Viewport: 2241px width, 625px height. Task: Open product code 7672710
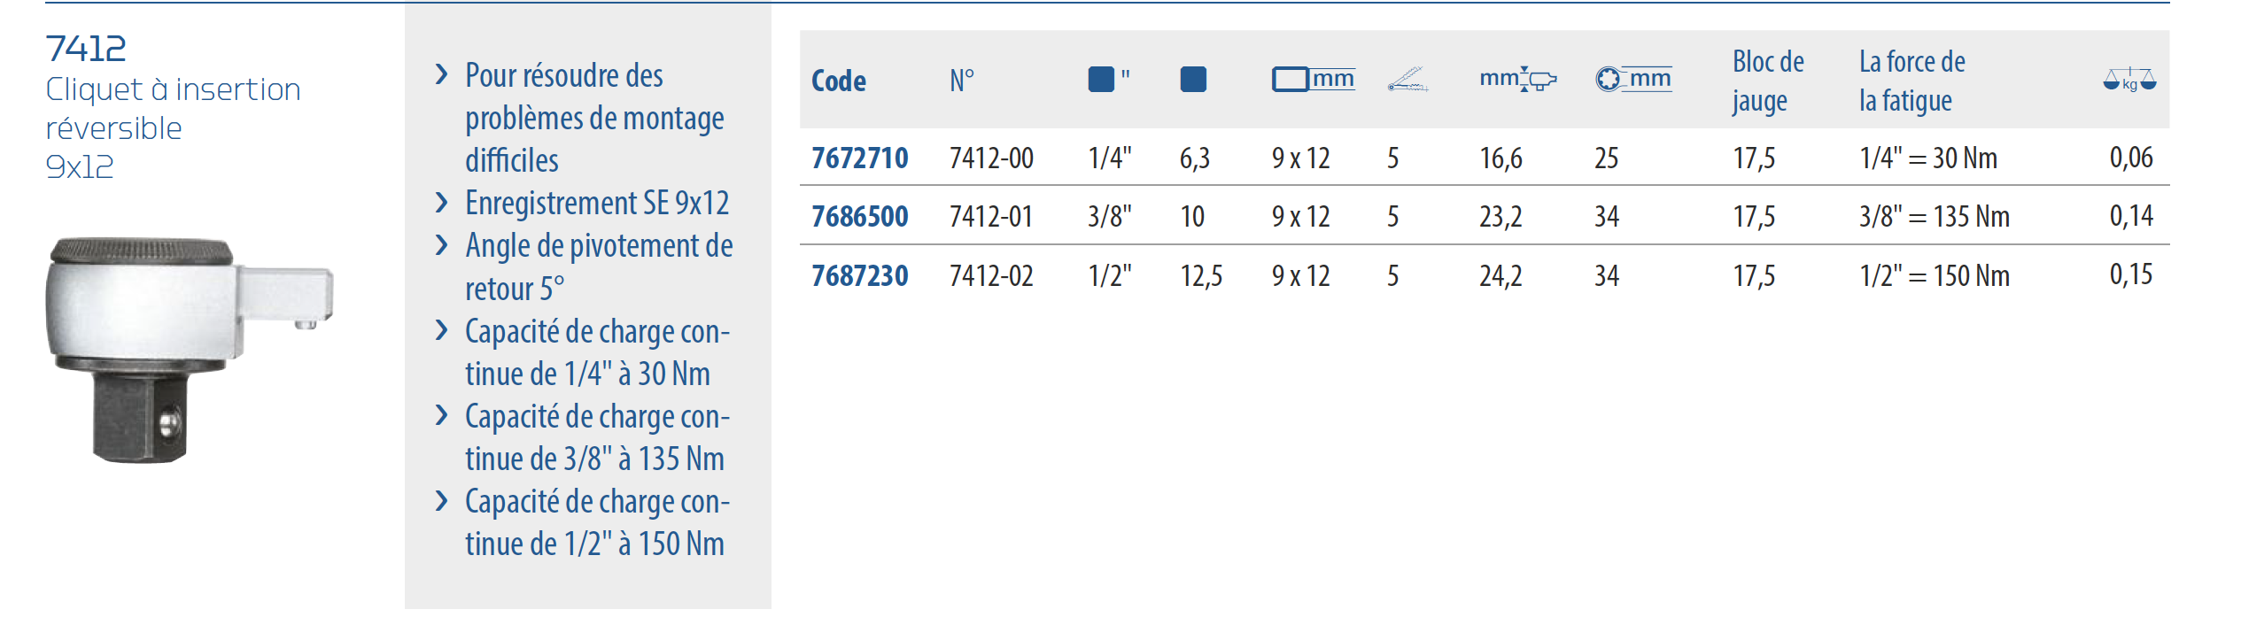pyautogui.click(x=859, y=158)
